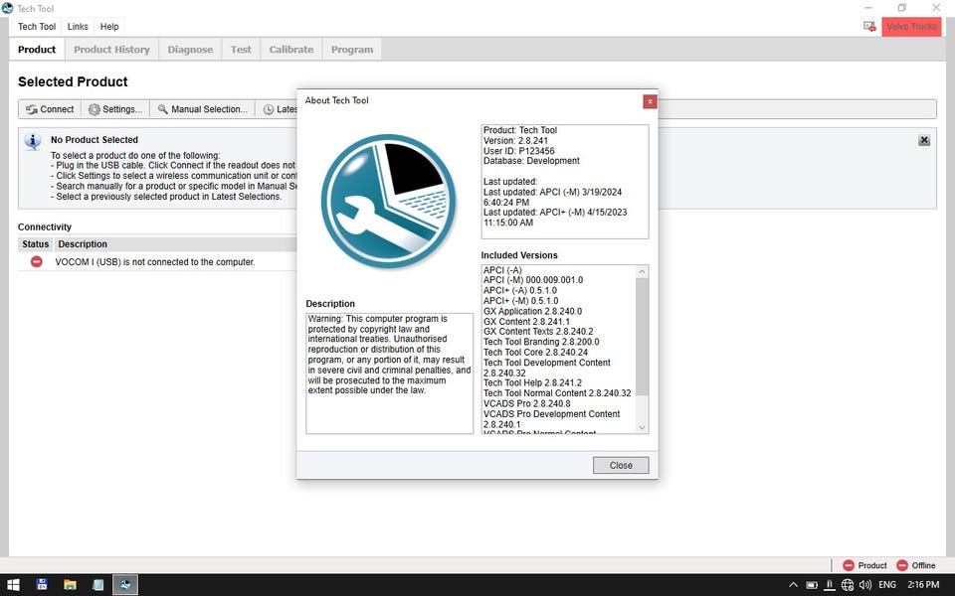Click the volume speaker icon in tray
Viewport: 955px width, 596px height.
tap(864, 585)
